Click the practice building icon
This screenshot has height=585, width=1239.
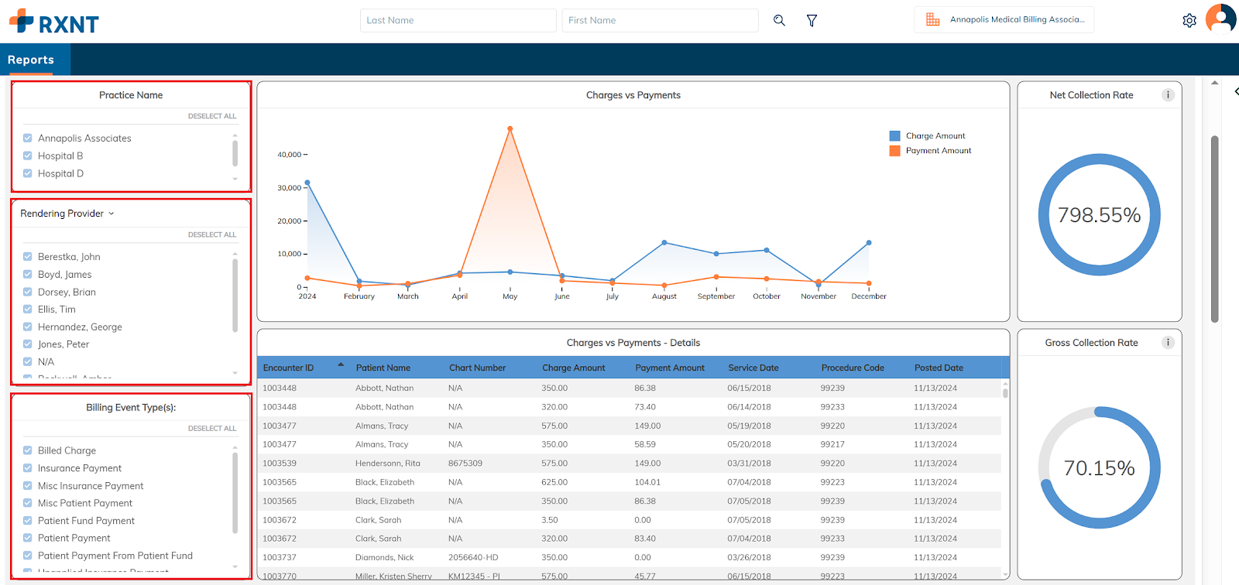932,20
